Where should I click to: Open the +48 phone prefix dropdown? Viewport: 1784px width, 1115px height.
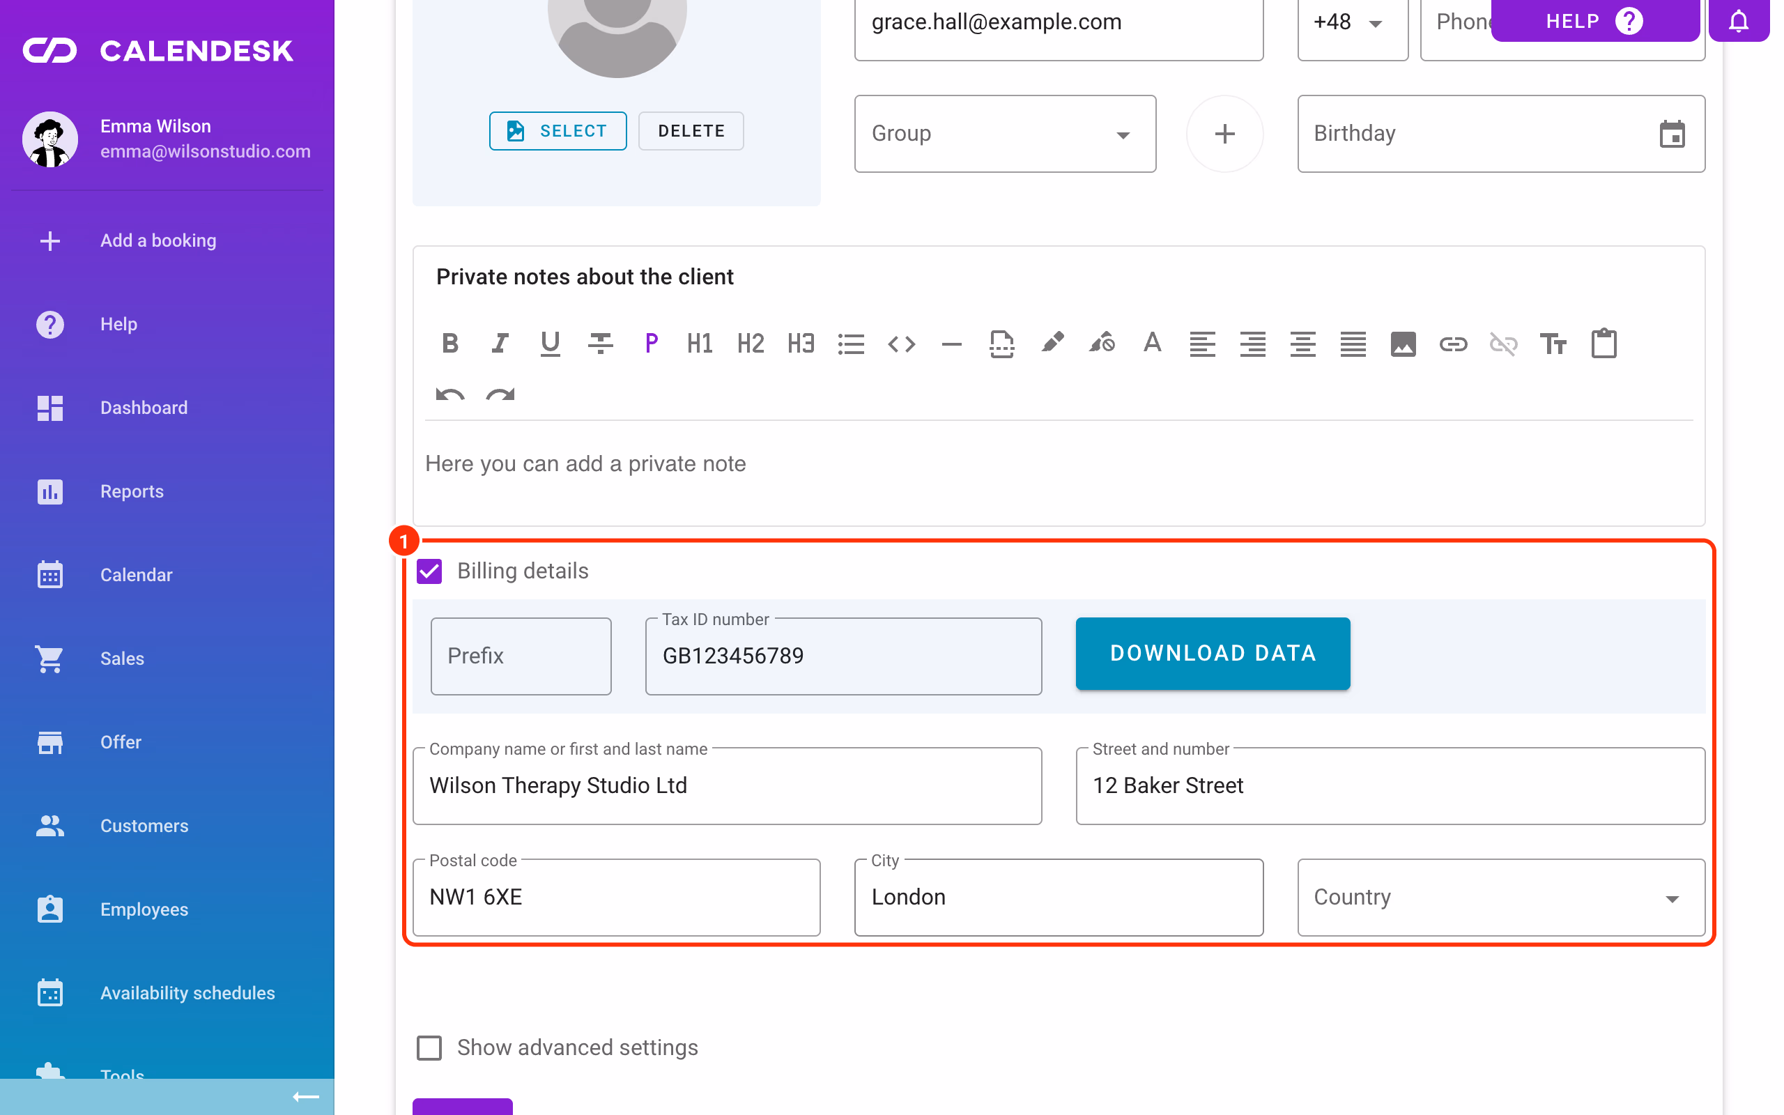(1352, 22)
